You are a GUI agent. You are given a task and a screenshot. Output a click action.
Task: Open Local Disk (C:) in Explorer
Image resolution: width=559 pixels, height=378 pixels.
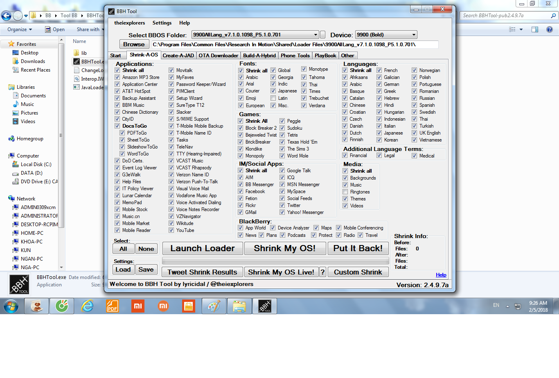tap(36, 164)
